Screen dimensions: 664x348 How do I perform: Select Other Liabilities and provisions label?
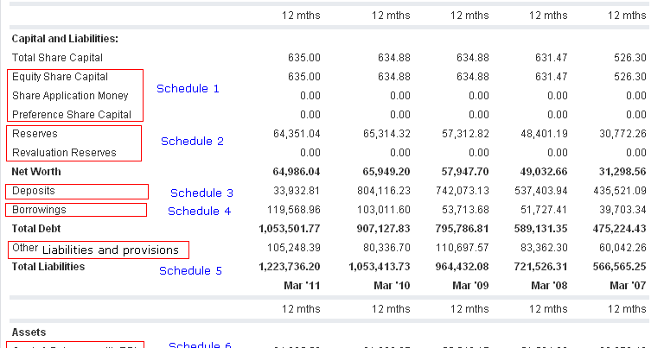[97, 250]
